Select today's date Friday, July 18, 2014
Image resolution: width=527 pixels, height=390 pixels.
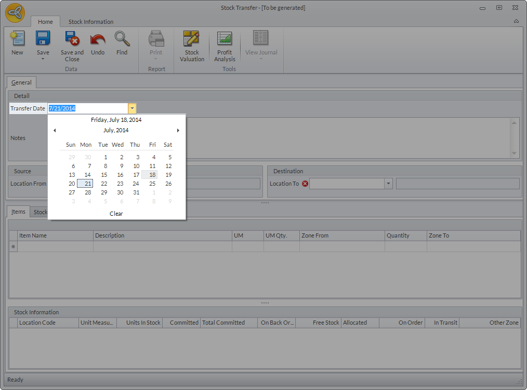116,120
